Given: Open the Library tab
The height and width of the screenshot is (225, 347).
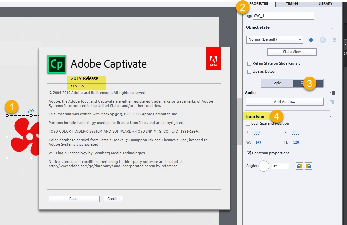Looking at the screenshot, I should pyautogui.click(x=325, y=4).
